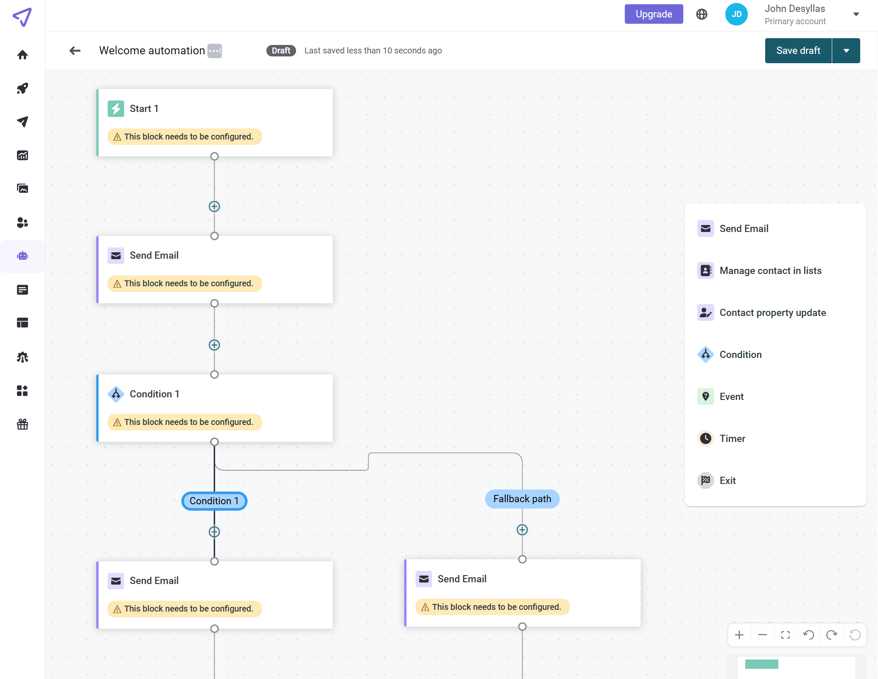Expand the John Desyllas account dropdown
878x679 pixels.
click(856, 14)
